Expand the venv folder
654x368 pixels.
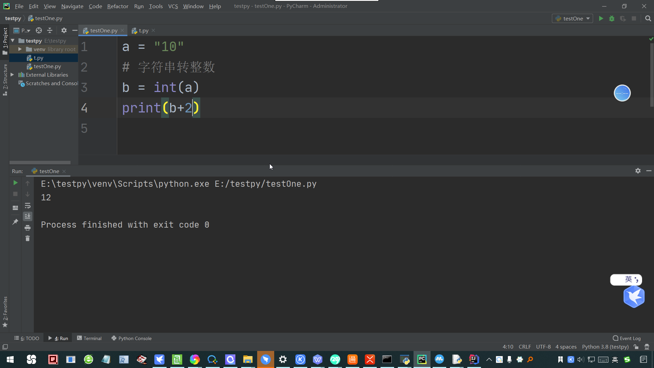20,49
